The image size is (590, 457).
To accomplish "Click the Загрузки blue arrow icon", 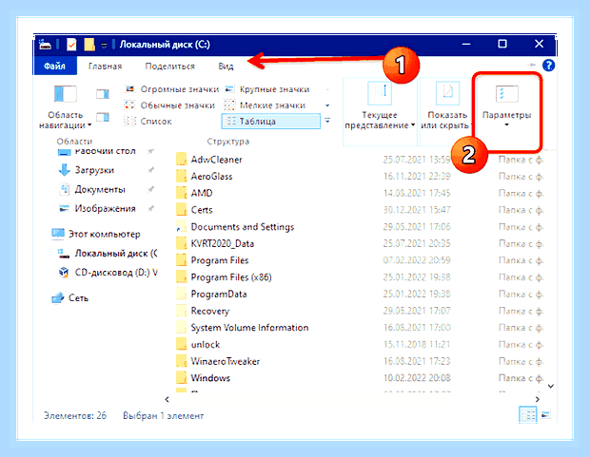I will [x=65, y=170].
